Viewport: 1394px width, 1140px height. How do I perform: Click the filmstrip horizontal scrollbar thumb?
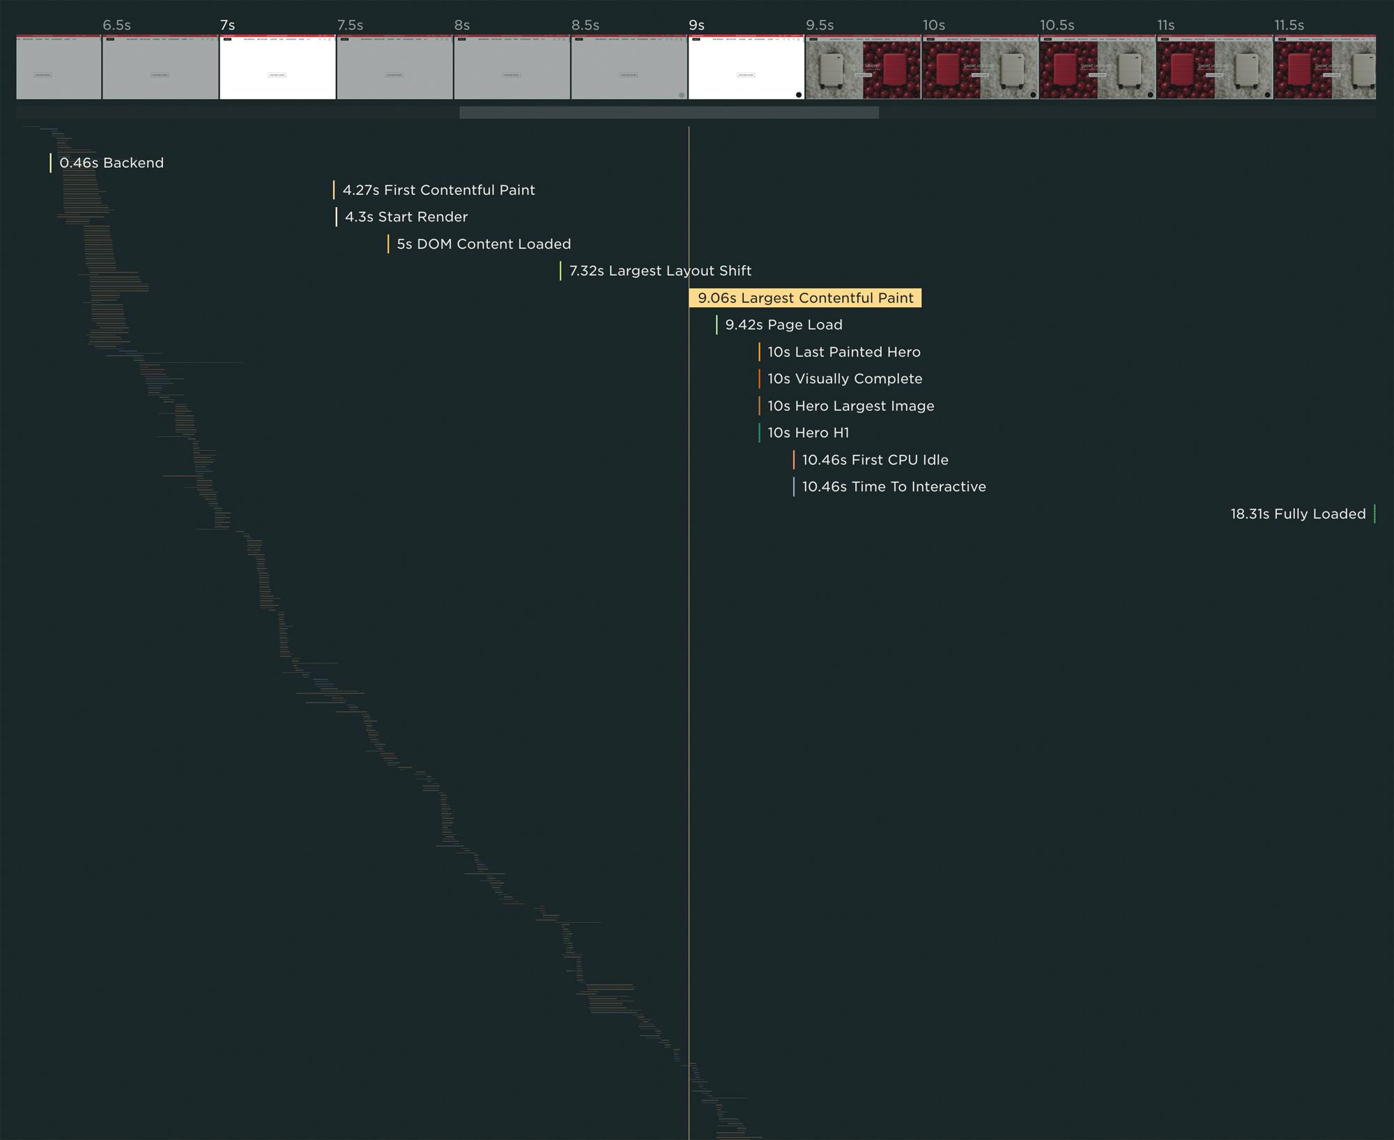pyautogui.click(x=668, y=113)
